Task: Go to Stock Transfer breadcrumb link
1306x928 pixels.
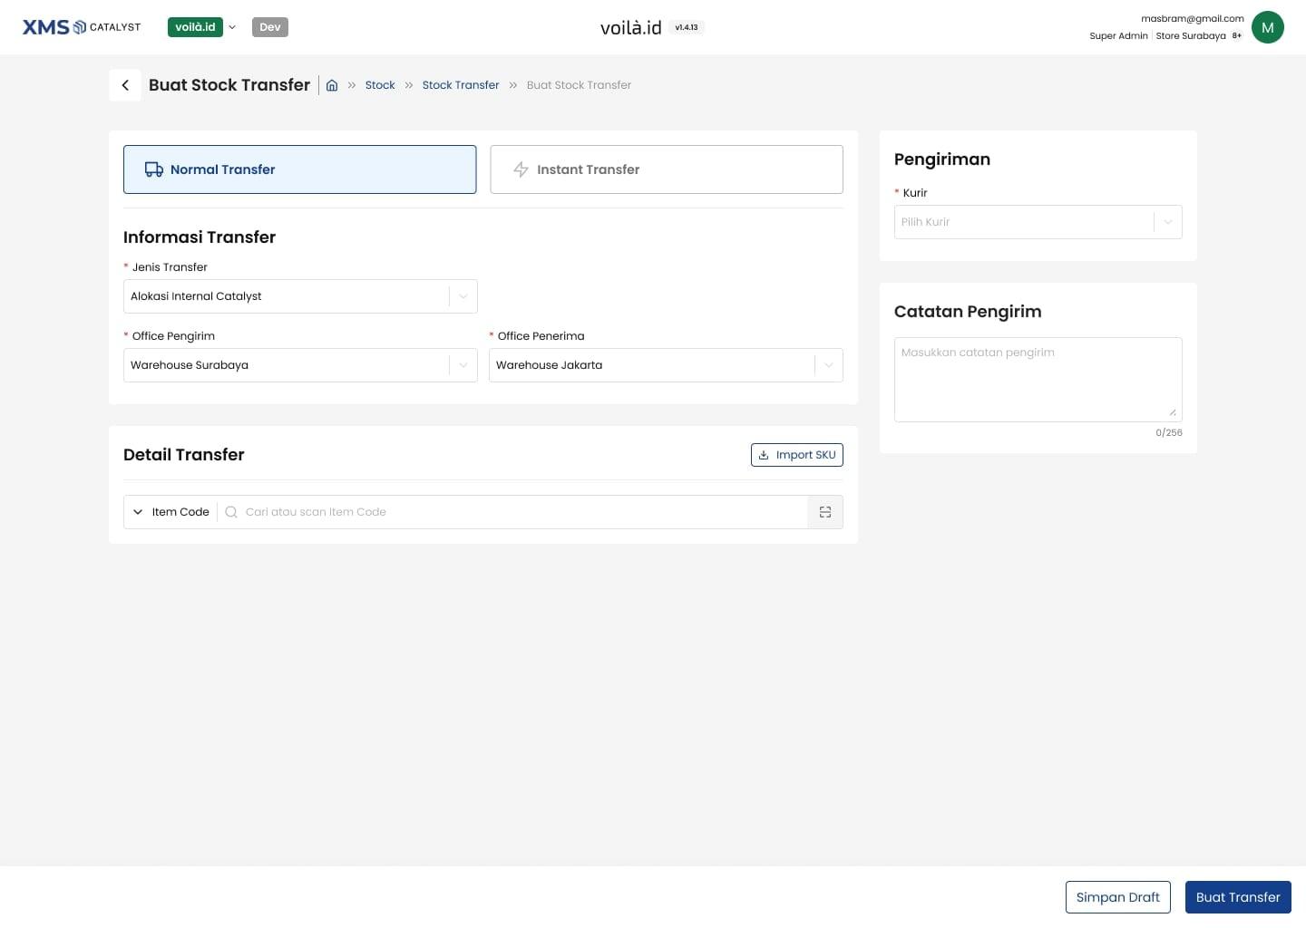Action: tap(461, 85)
